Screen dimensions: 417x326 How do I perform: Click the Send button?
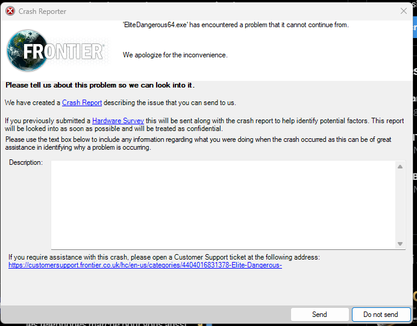tap(319, 315)
